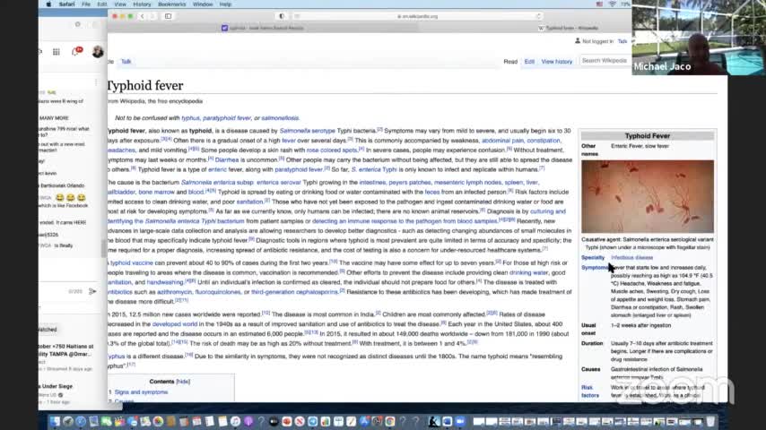Click the user icon beside Not logged in

click(x=578, y=41)
